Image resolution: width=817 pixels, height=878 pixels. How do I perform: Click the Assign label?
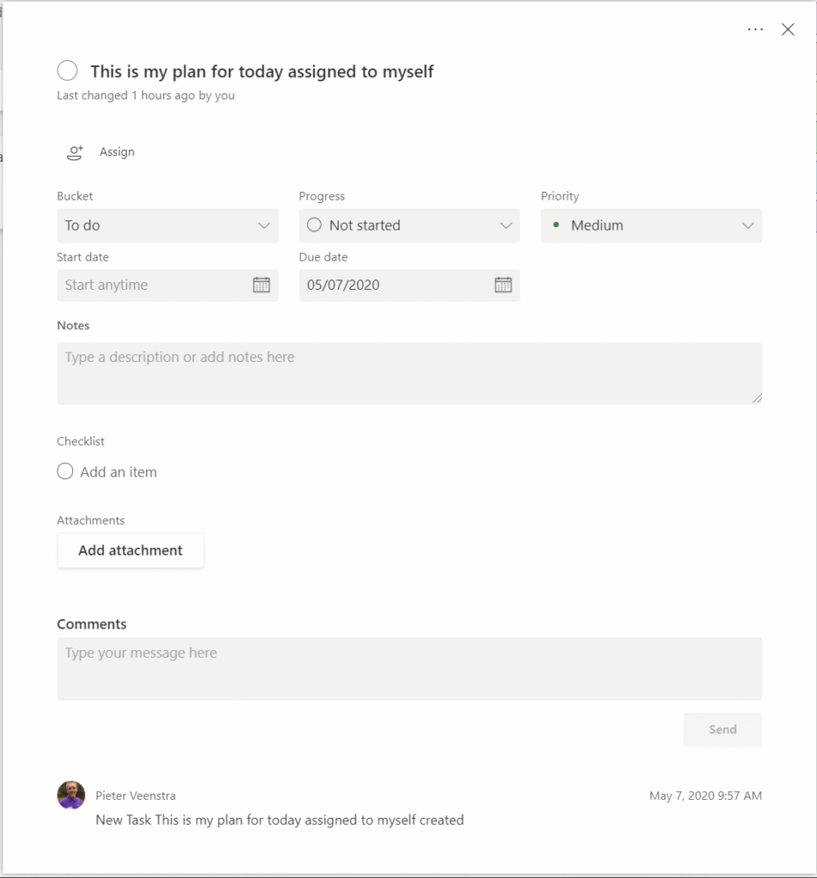coord(117,152)
